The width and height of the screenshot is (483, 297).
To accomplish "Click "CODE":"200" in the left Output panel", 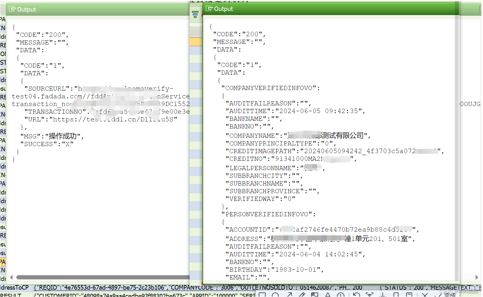I will pos(42,35).
